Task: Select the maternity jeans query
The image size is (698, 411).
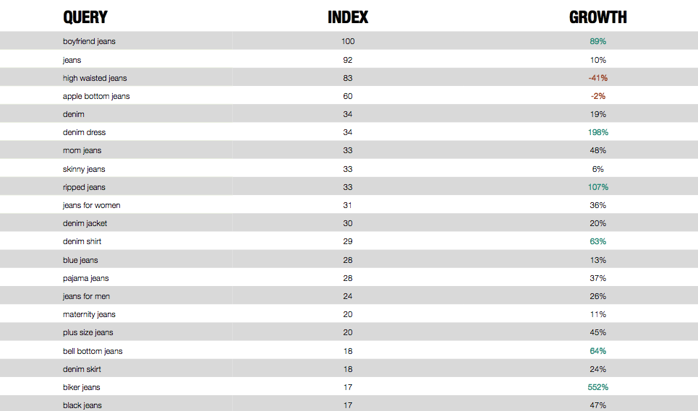Action: [89, 315]
